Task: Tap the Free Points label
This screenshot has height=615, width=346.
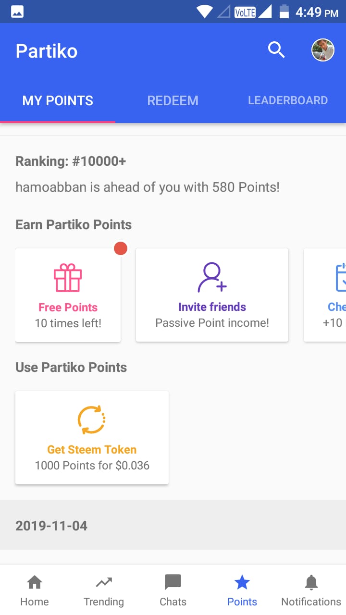Action: 68,307
